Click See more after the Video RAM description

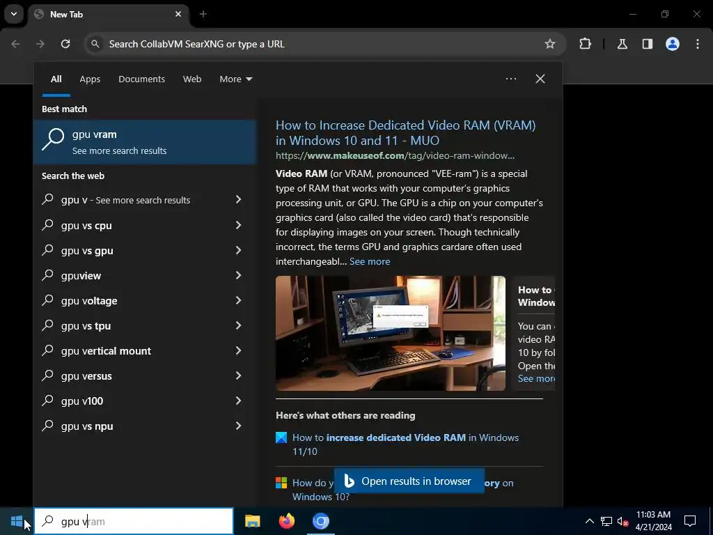point(370,261)
